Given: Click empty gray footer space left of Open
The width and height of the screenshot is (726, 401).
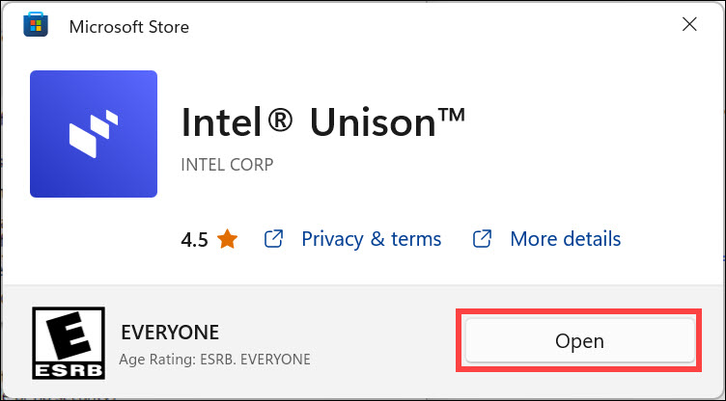Looking at the screenshot, I should tap(386, 342).
